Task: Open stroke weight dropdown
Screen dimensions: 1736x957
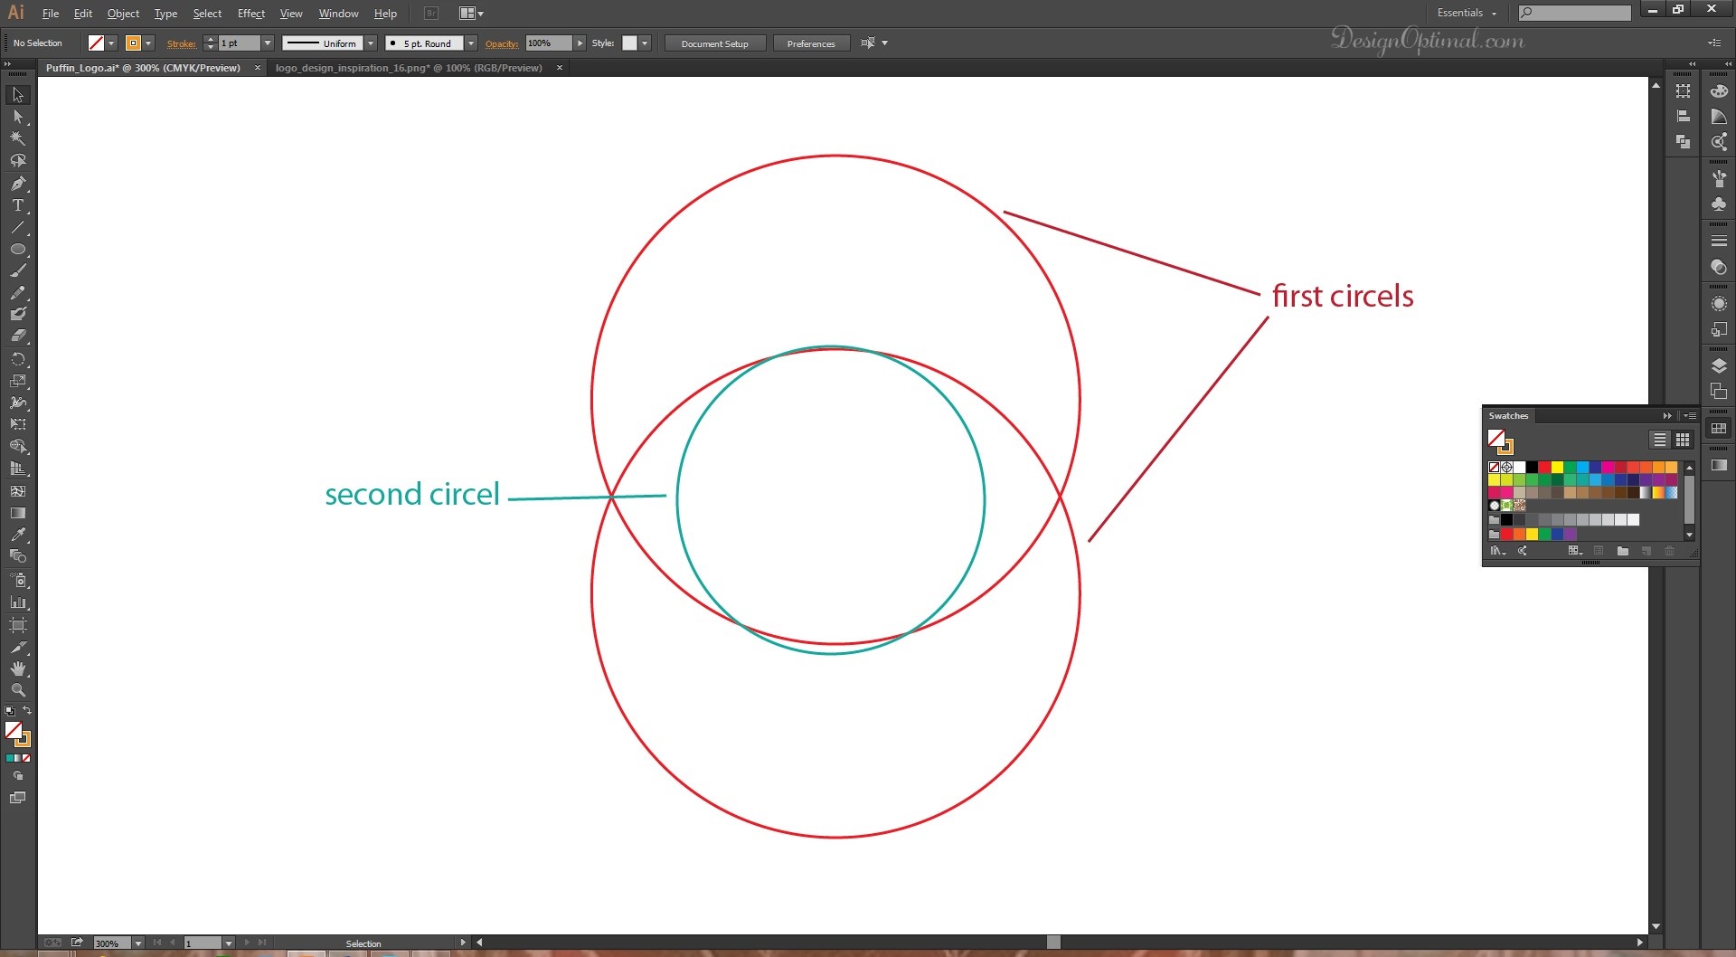Action: coord(268,43)
